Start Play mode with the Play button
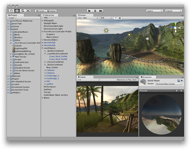Screen dimensions: 191x150 [x=90, y=11]
